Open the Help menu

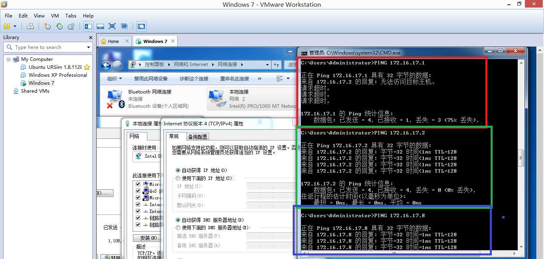[88, 16]
